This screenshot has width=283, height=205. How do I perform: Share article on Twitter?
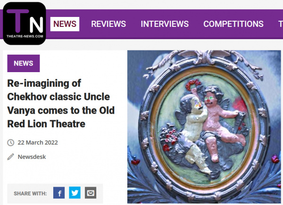[x=75, y=193]
